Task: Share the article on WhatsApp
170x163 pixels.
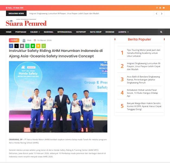Action: click(27, 46)
